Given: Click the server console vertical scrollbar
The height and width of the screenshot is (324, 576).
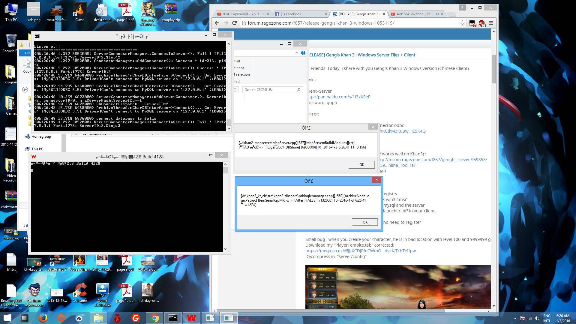Looking at the screenshot, I should click(x=229, y=122).
